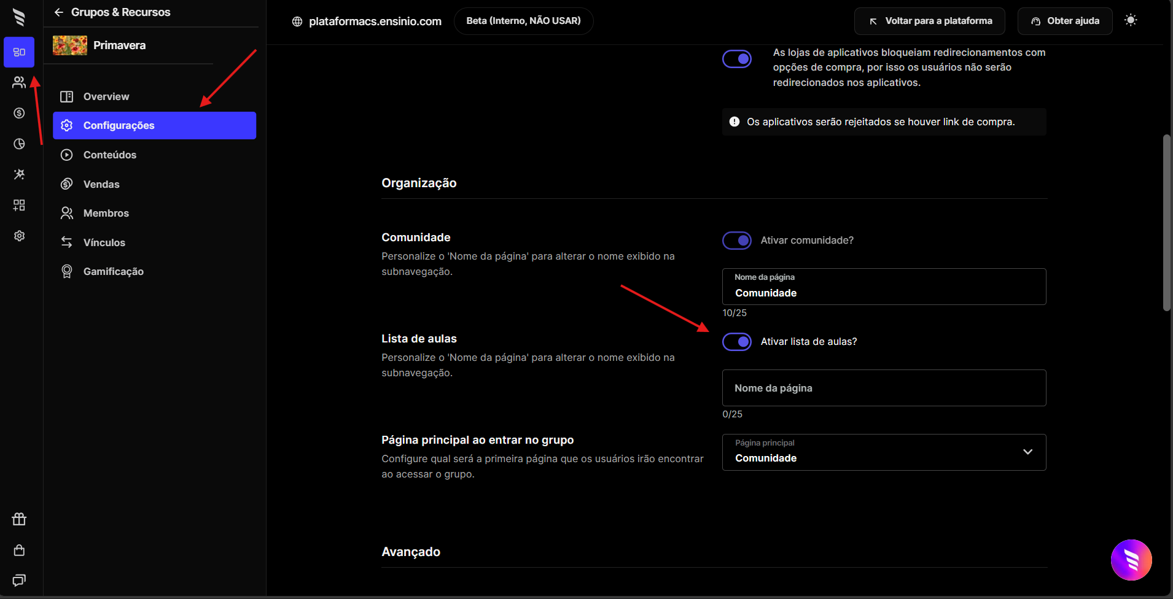Open the Membros sidebar section
1173x599 pixels.
pyautogui.click(x=106, y=213)
